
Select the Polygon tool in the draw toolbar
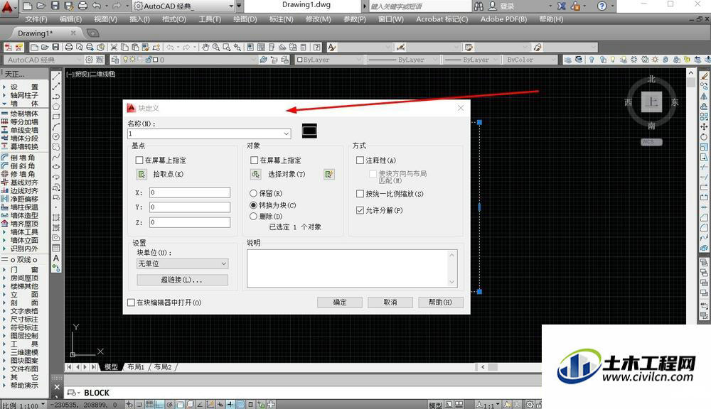pos(56,107)
